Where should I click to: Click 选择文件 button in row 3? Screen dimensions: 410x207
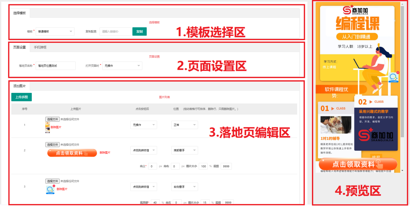[52, 181]
